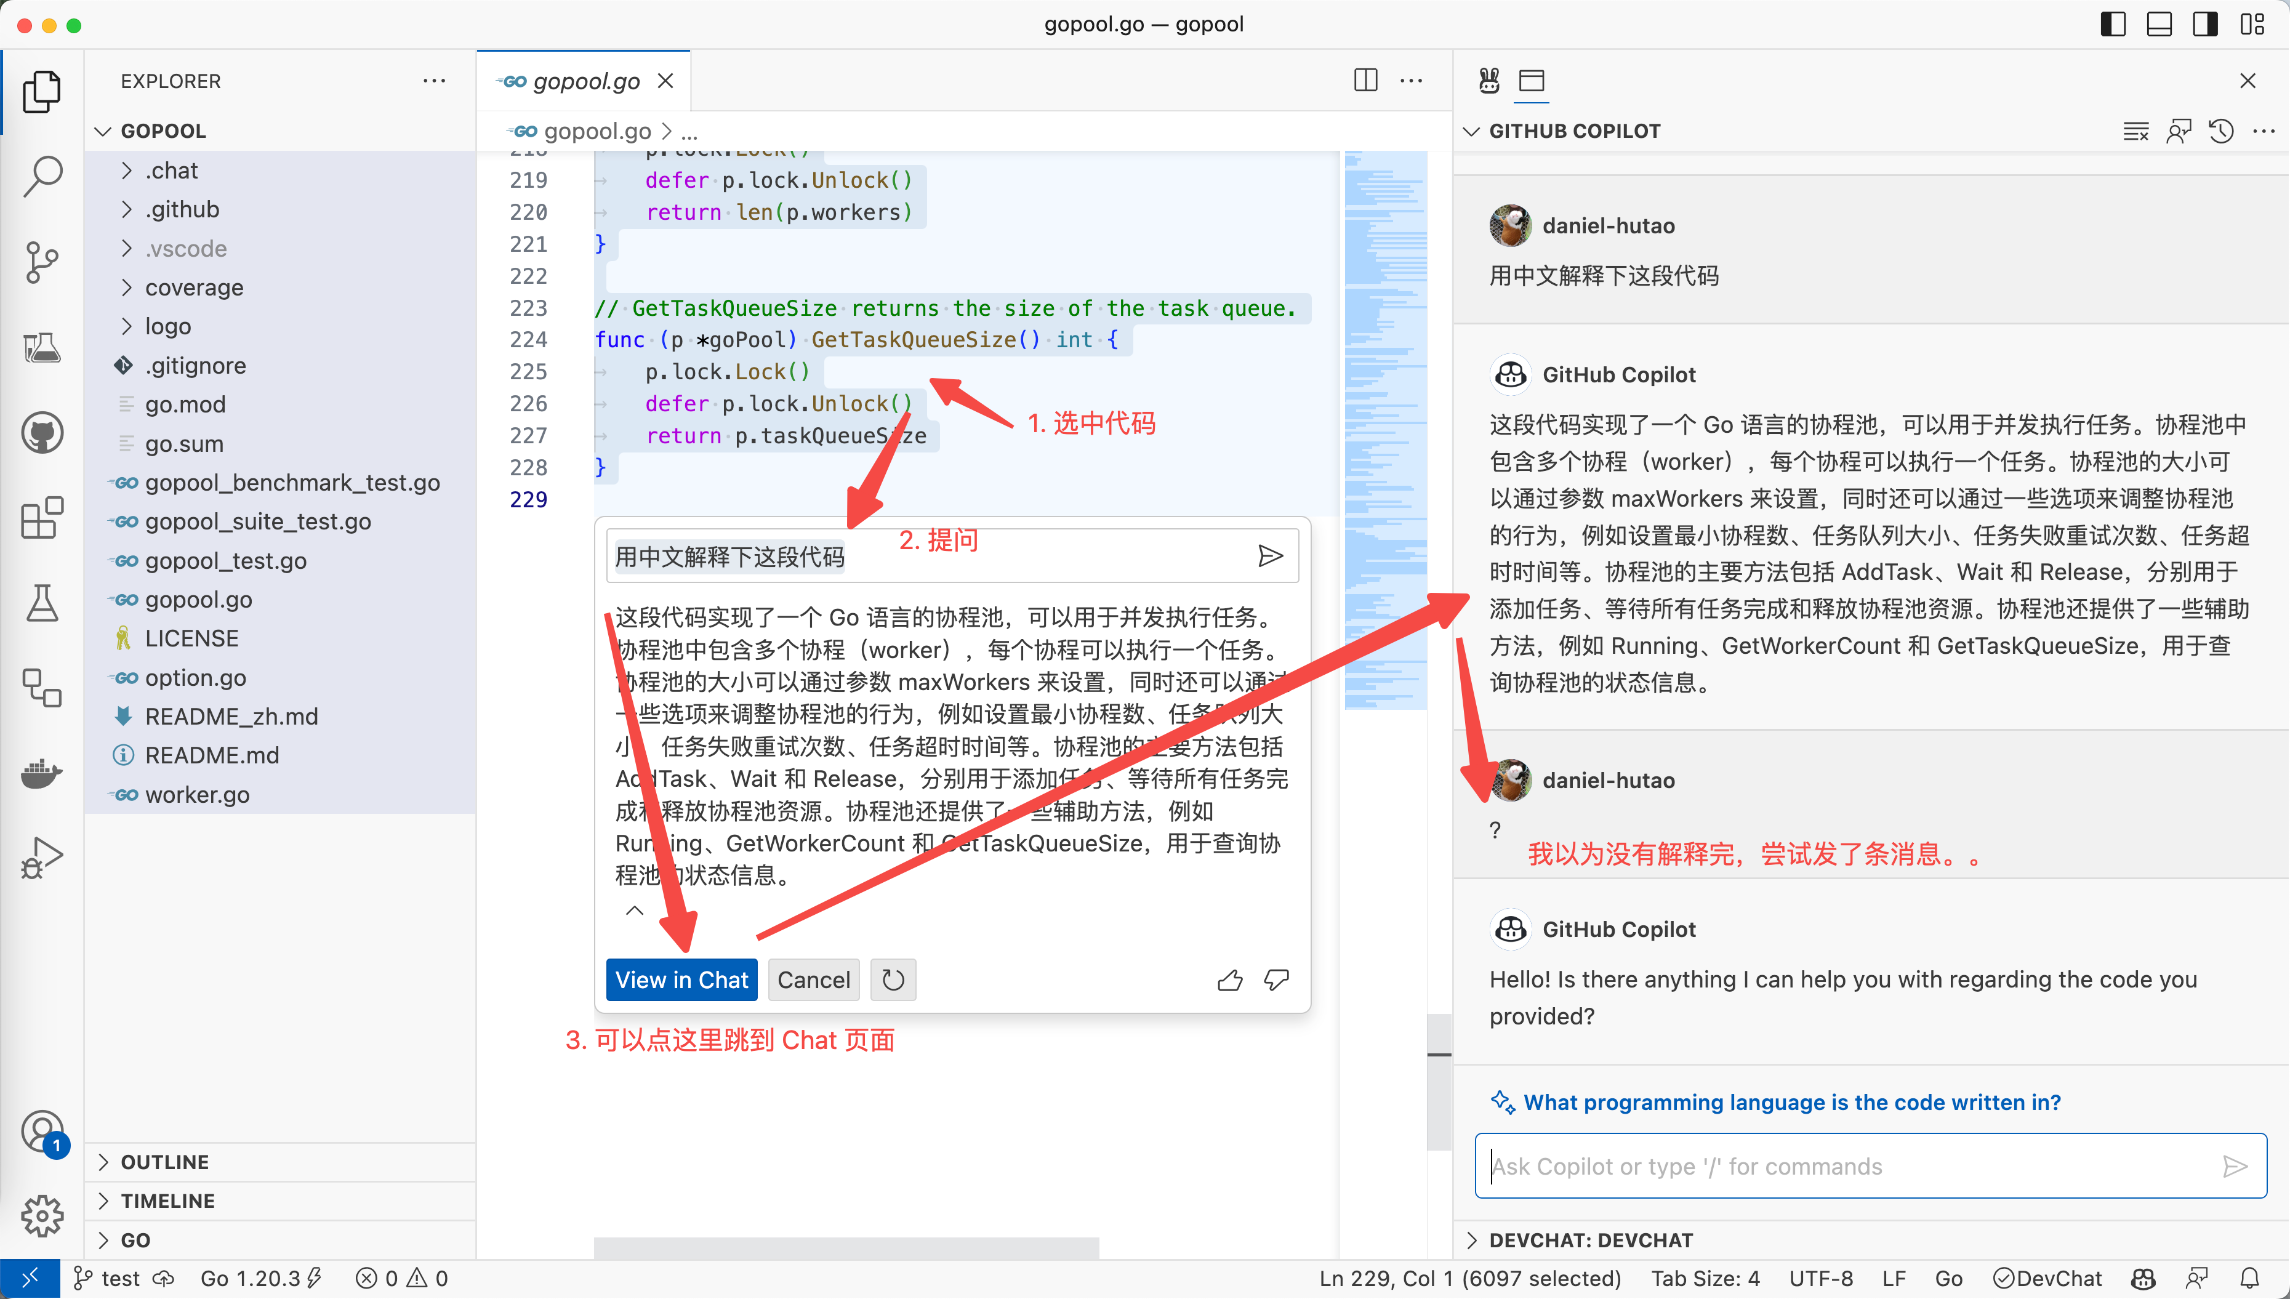Click the regenerate response icon

click(893, 979)
